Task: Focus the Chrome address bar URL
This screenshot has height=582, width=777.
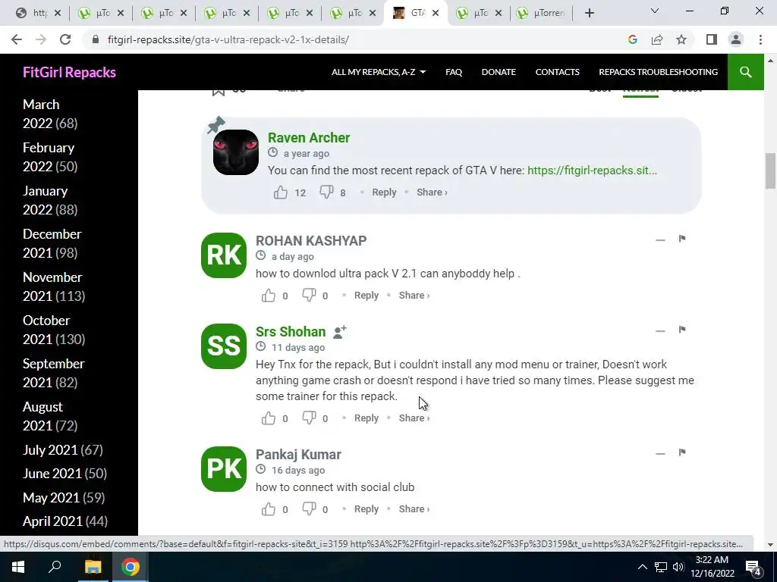Action: click(x=228, y=39)
